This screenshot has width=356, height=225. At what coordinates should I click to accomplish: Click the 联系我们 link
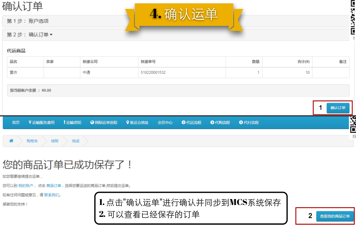[52, 195]
